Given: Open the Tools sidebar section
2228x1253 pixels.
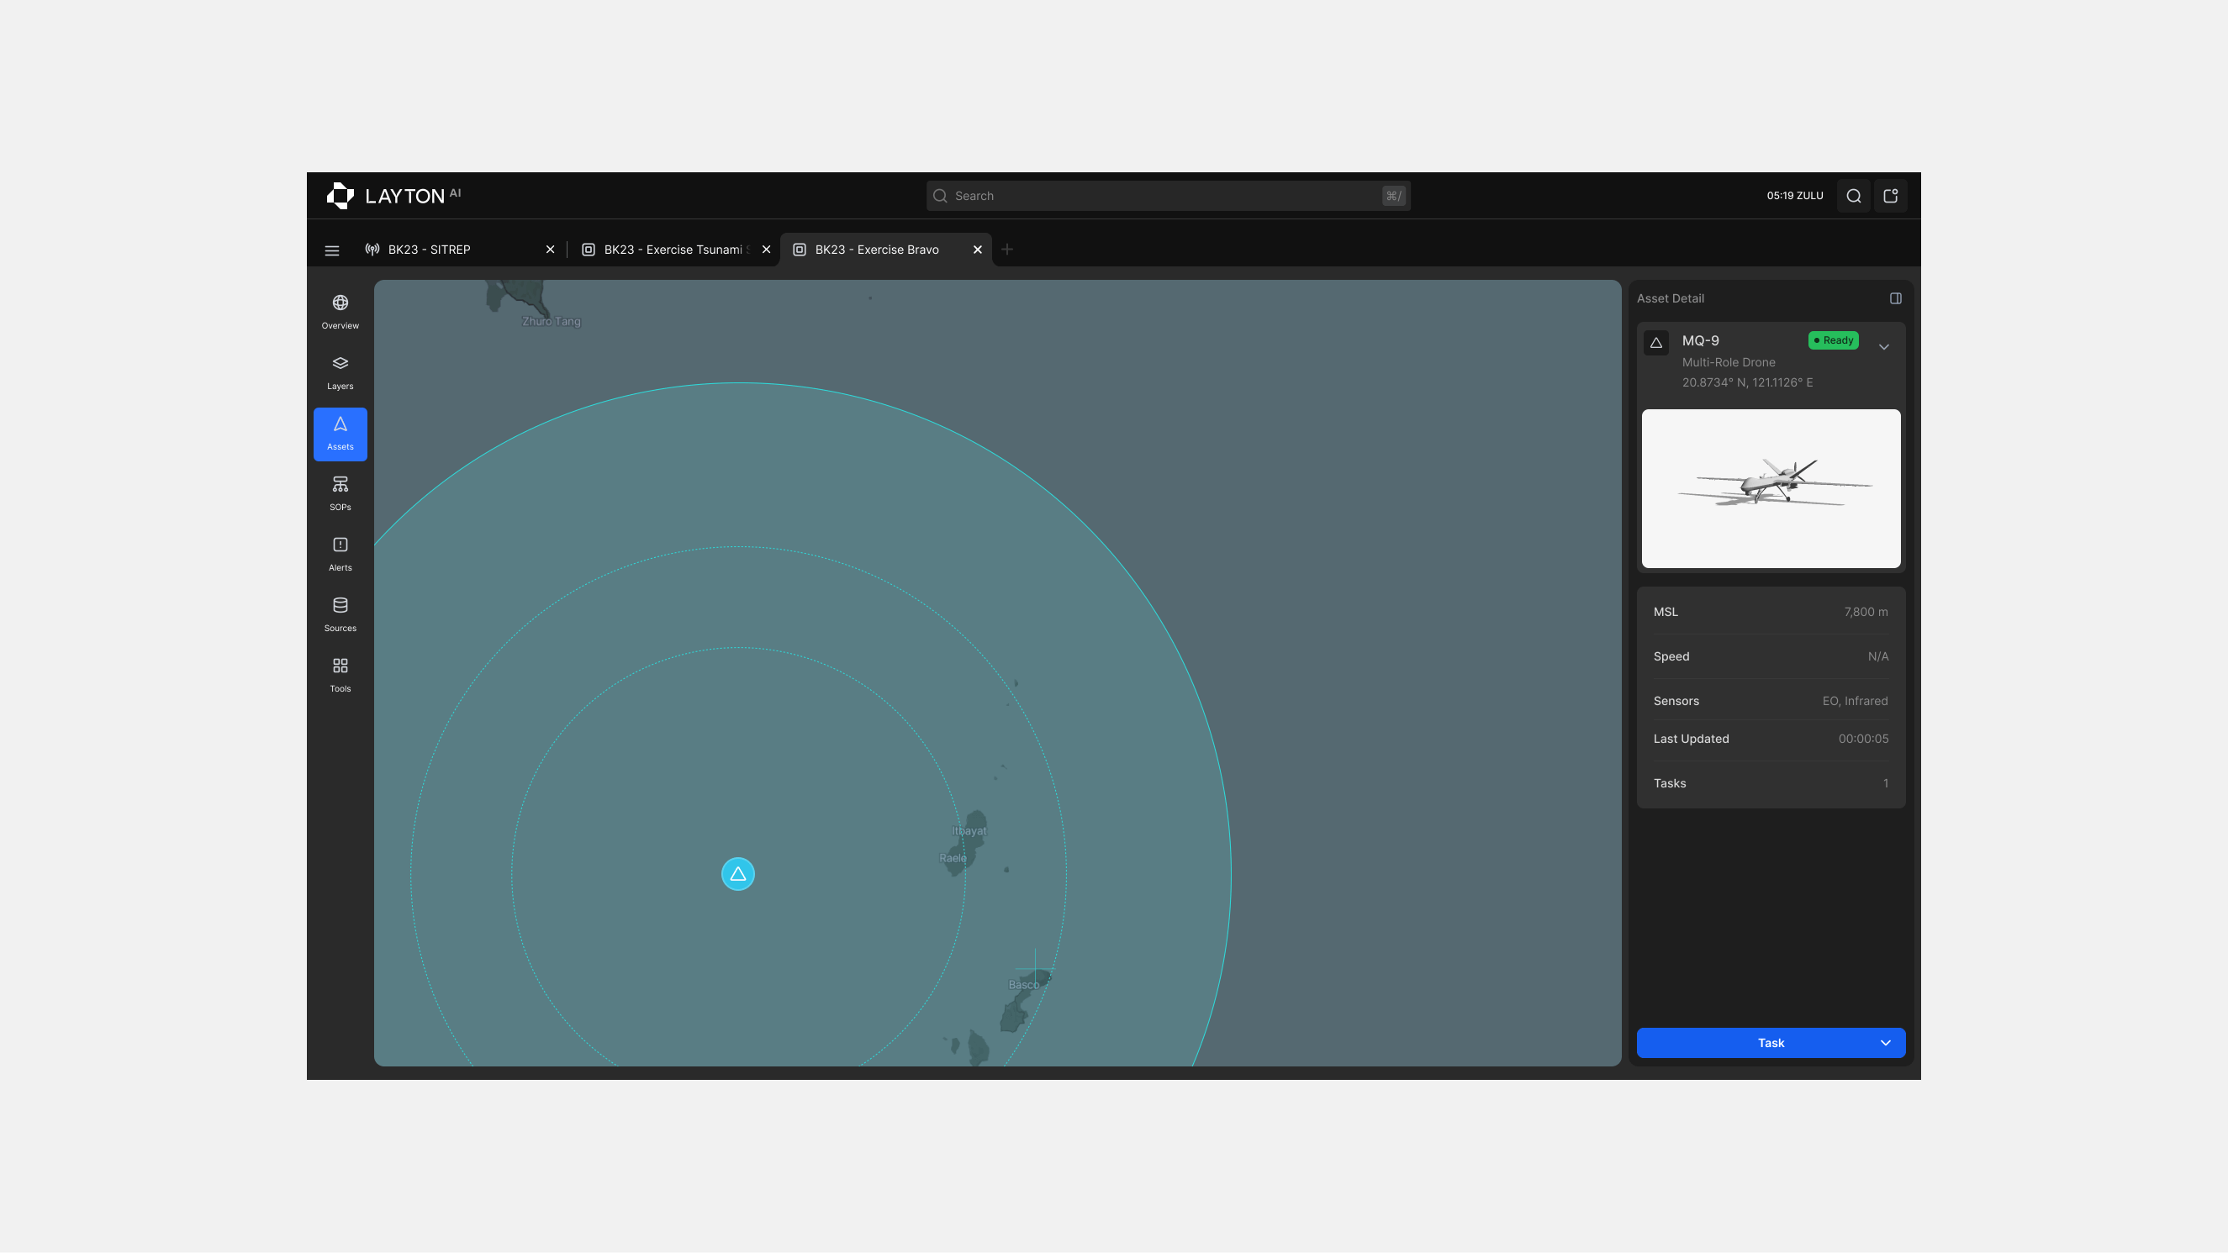Looking at the screenshot, I should pos(340,676).
